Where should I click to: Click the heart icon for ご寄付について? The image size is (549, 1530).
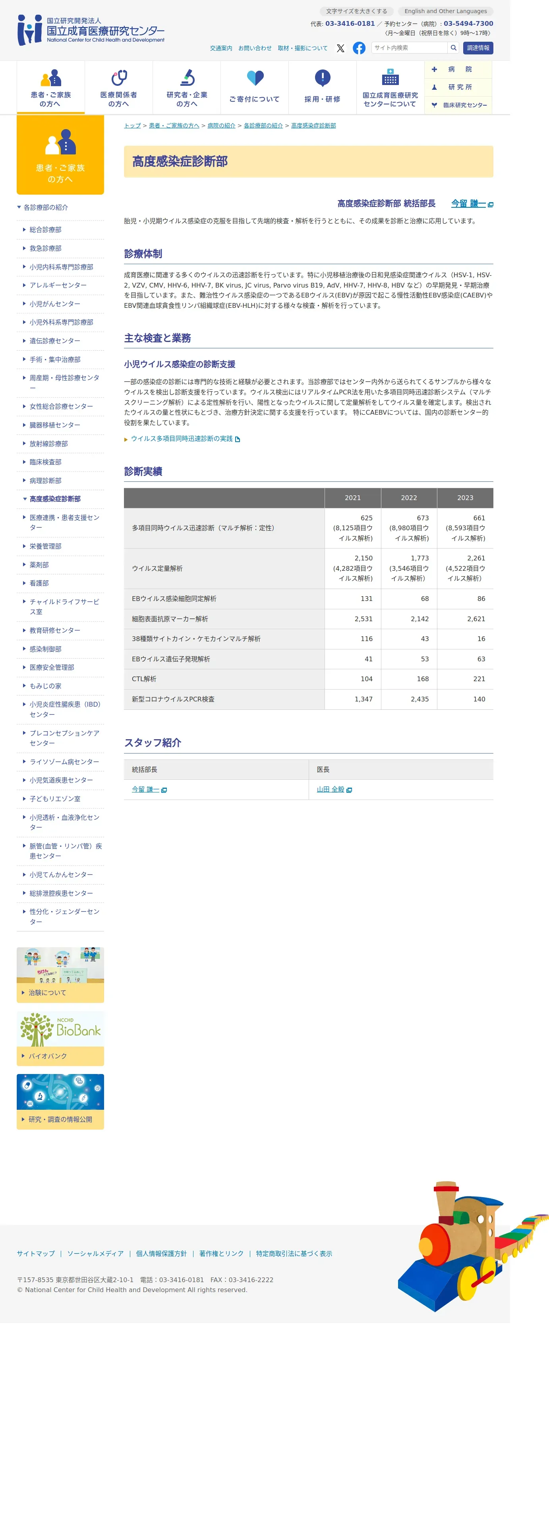pos(255,78)
